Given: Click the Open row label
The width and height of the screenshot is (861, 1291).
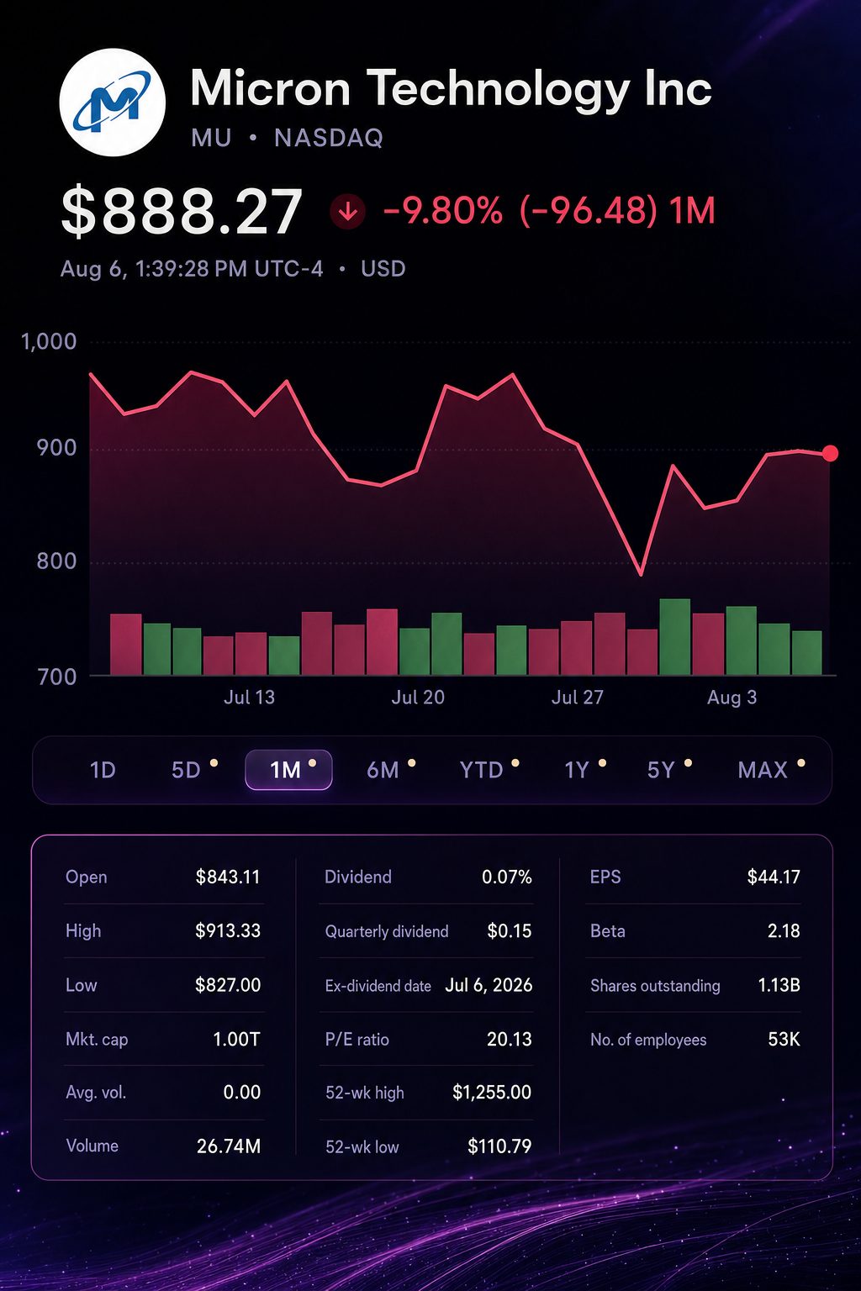Looking at the screenshot, I should (x=87, y=877).
